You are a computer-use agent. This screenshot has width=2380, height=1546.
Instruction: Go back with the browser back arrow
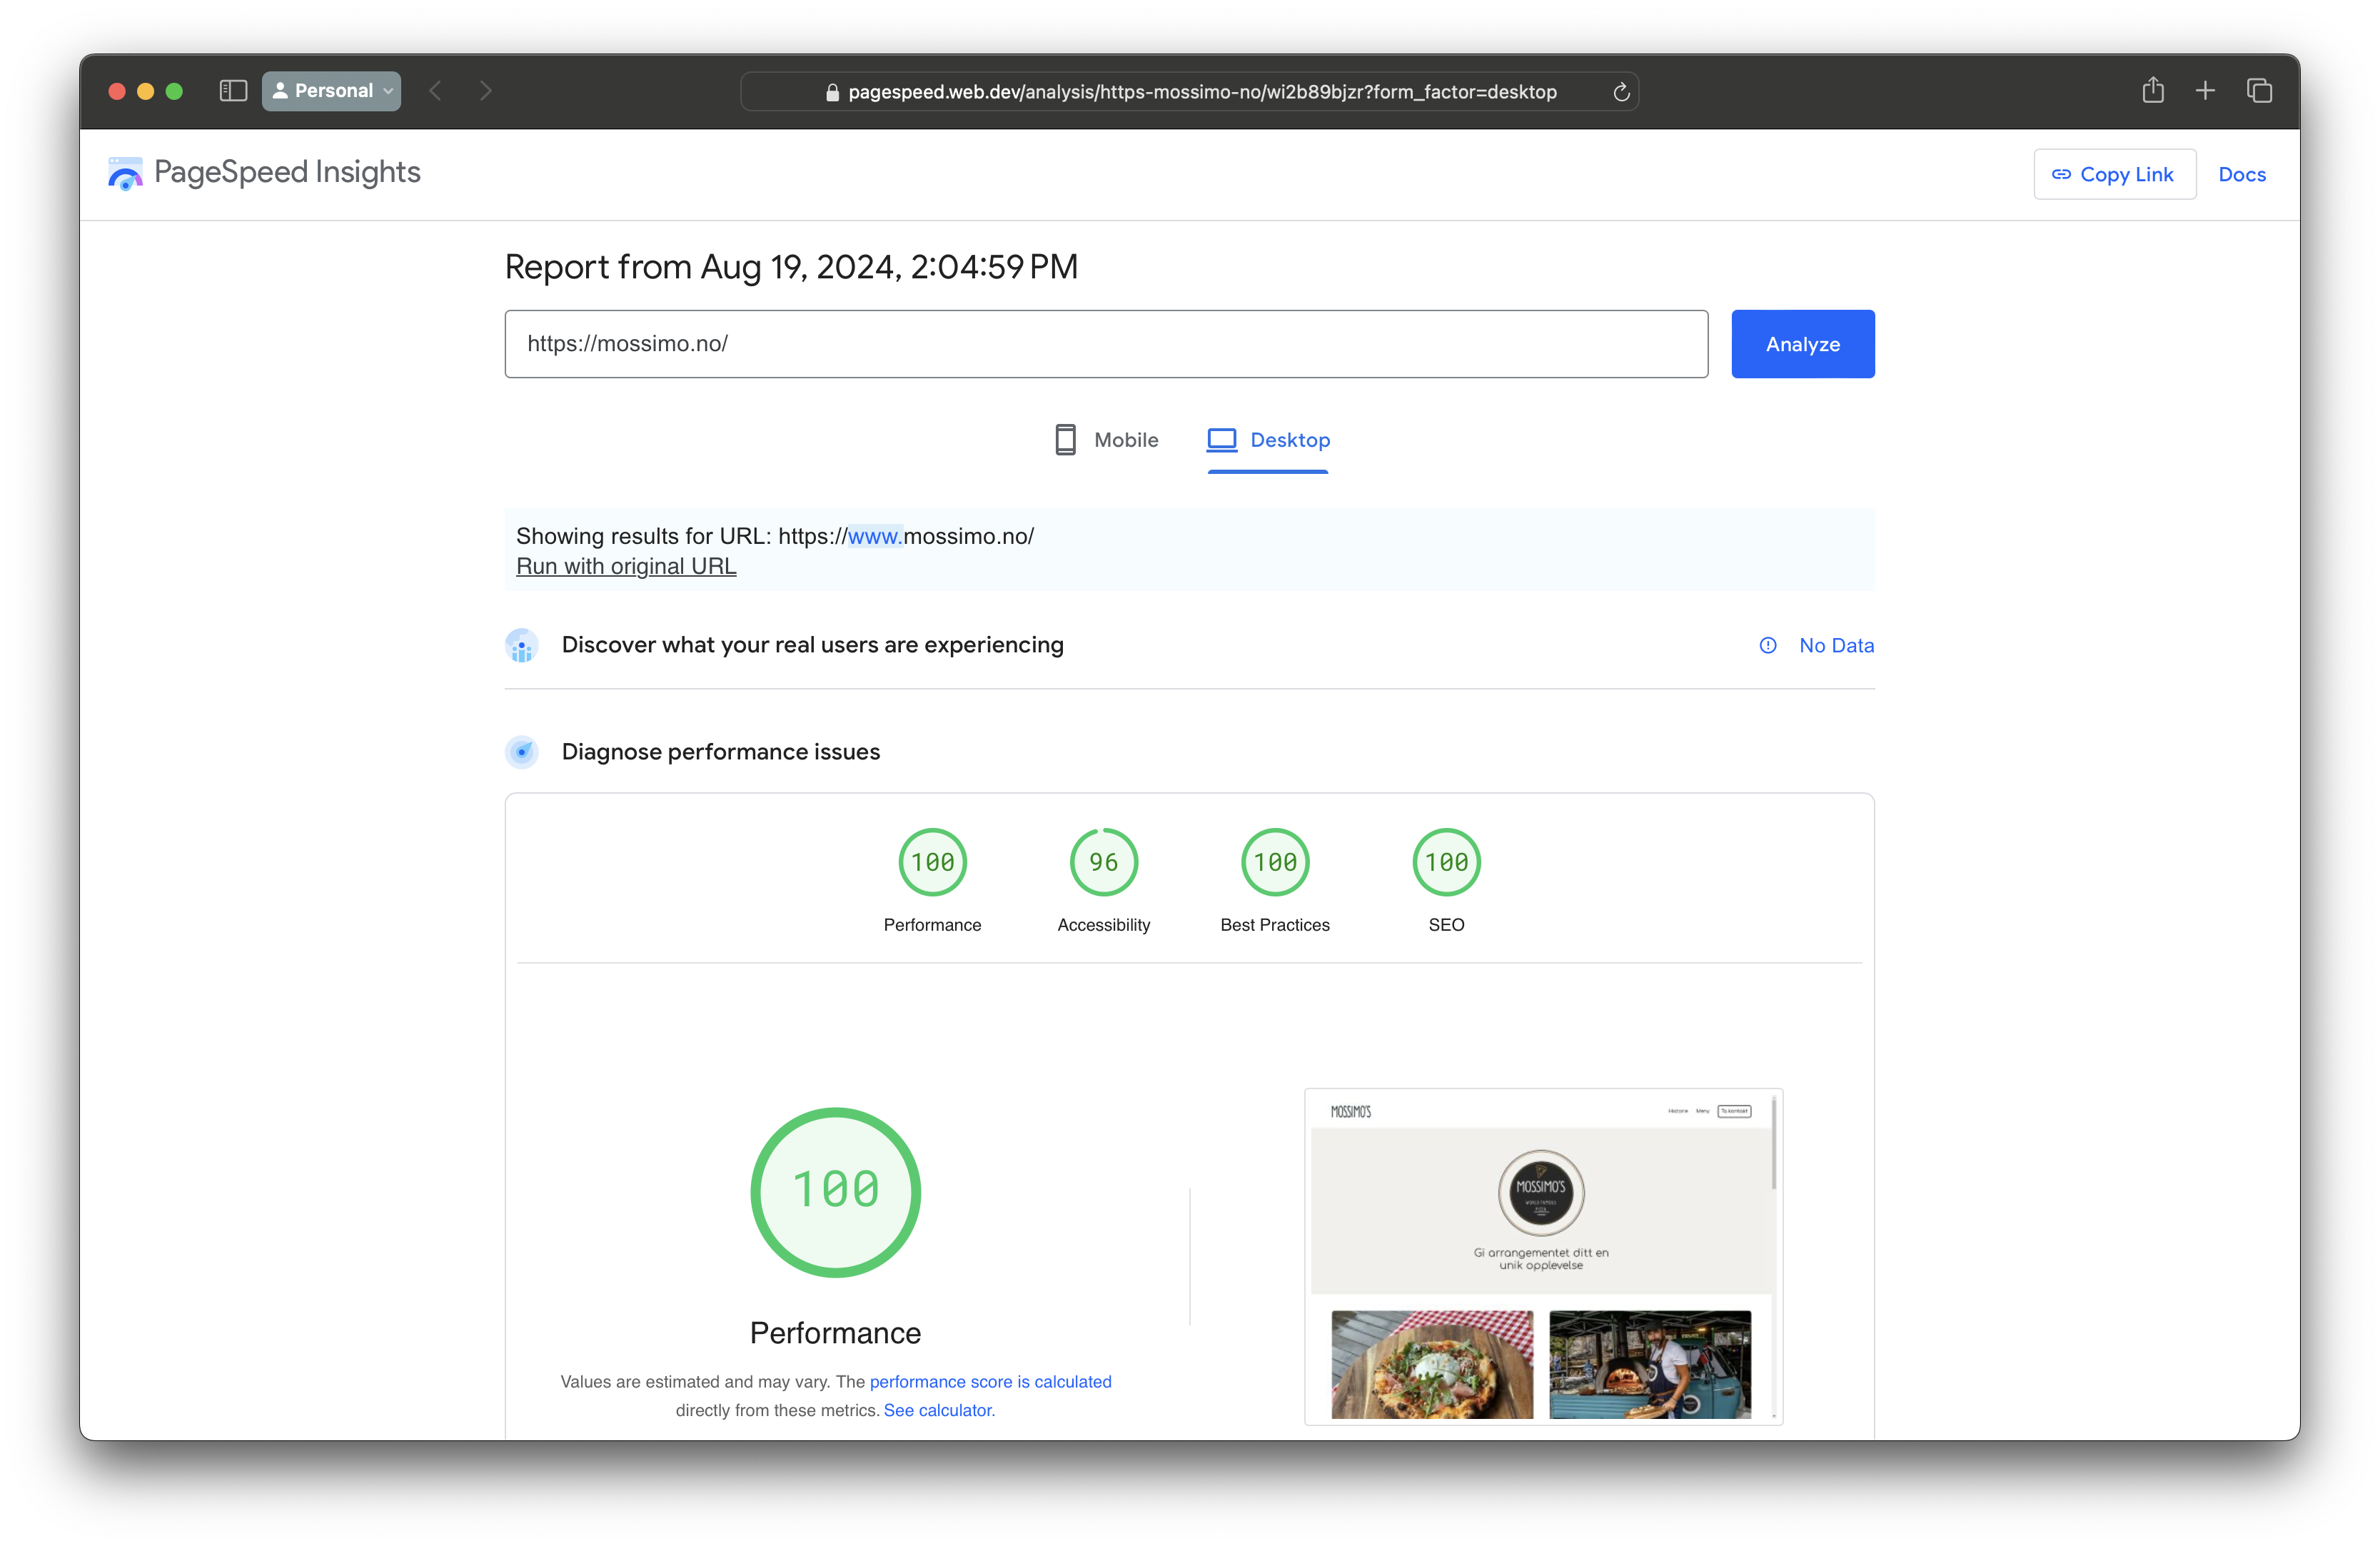(x=436, y=91)
